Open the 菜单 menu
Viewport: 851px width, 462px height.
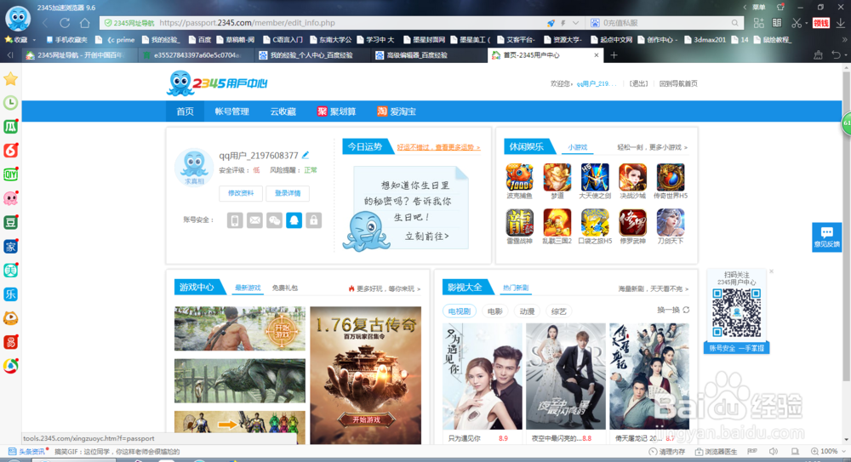click(759, 7)
